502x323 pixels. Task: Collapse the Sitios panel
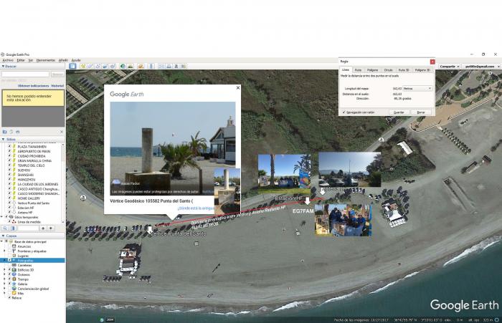[x=3, y=140]
